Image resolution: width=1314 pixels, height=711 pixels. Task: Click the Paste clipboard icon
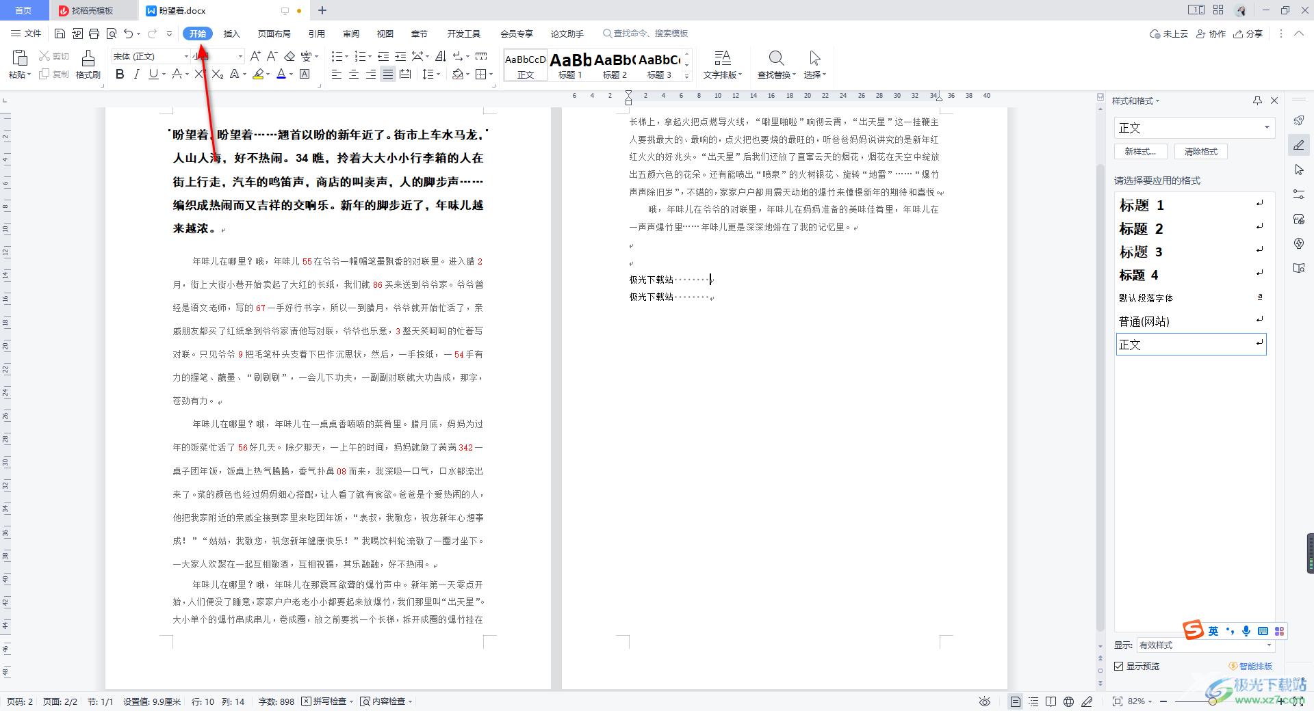(19, 58)
